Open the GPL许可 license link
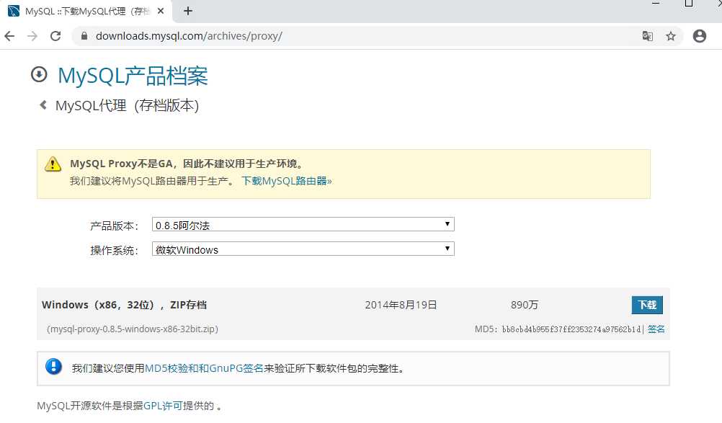The image size is (722, 423). 163,406
